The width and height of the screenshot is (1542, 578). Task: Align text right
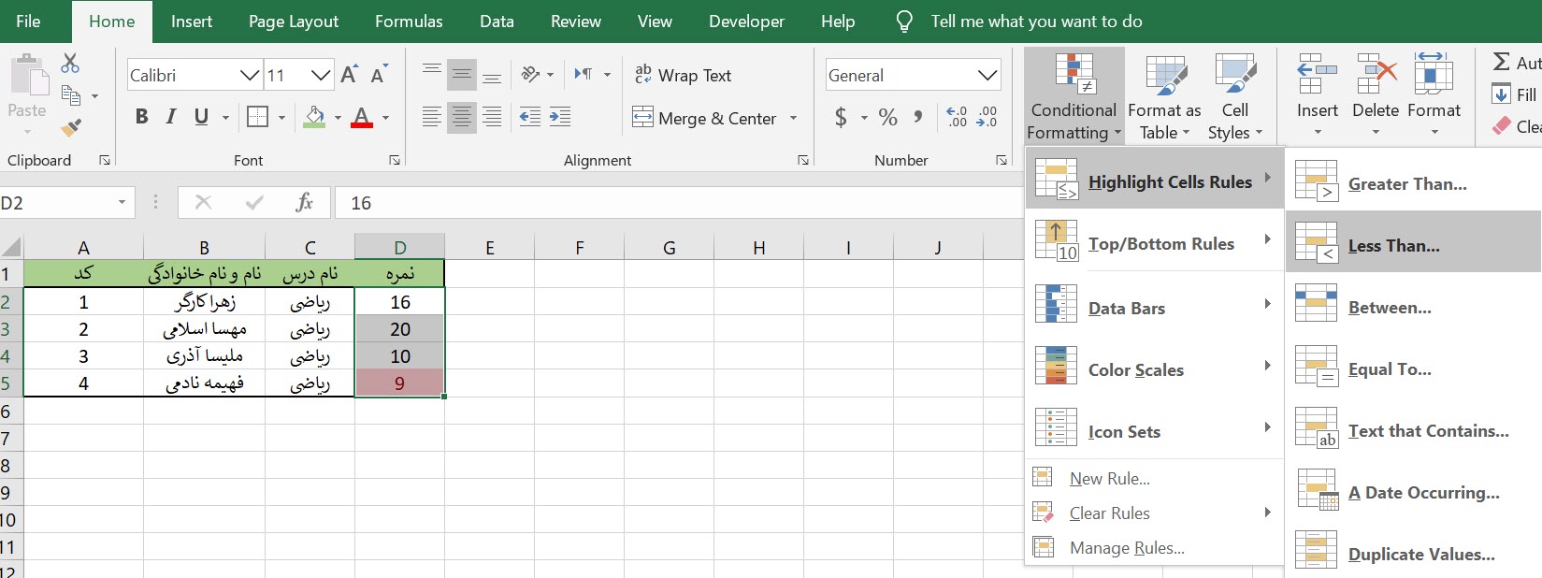(x=492, y=117)
